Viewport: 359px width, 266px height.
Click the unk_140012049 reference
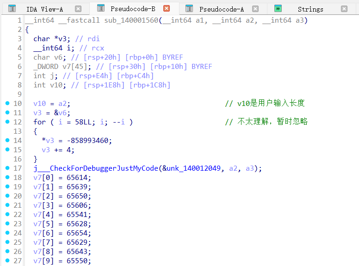[x=193, y=168]
